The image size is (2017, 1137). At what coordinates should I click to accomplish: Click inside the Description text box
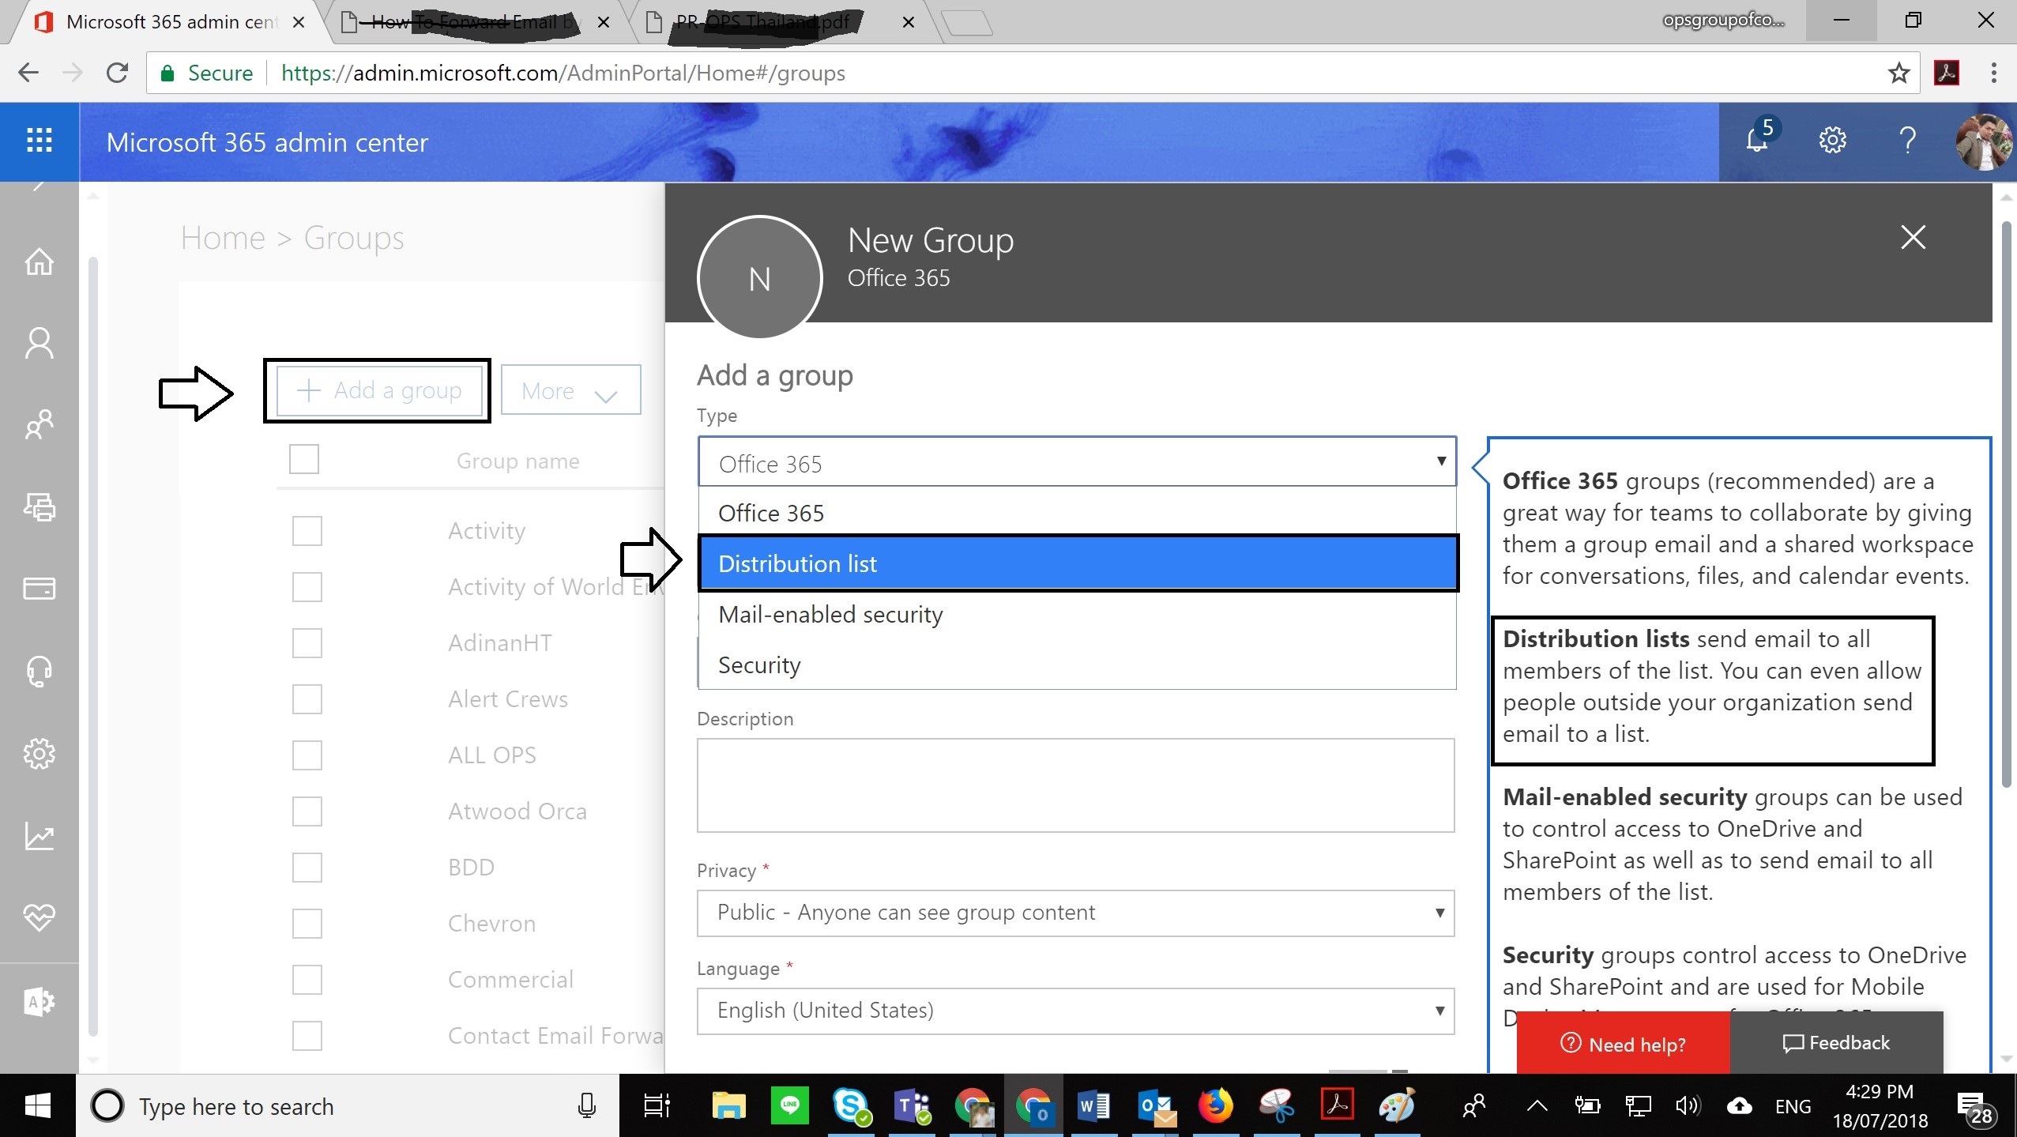[1075, 785]
